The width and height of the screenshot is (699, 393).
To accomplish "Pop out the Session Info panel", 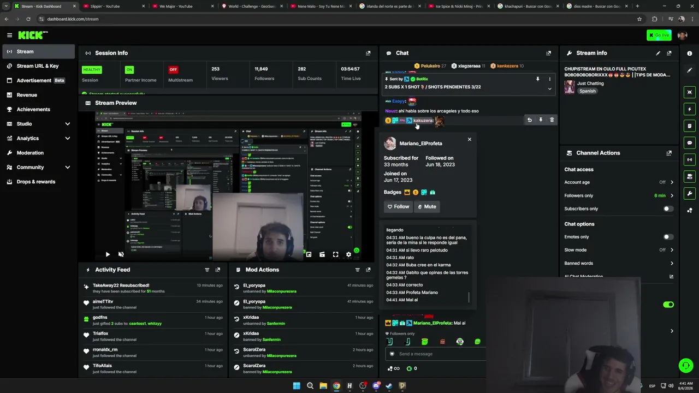I will point(368,53).
